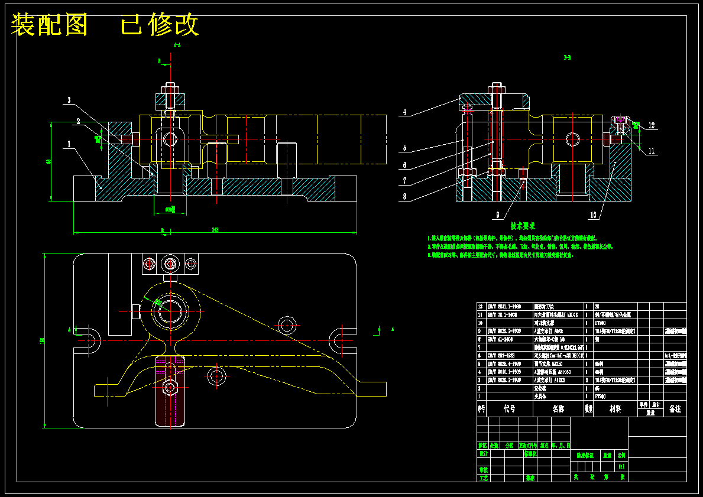Viewport: 703px width, 497px height.
Task: Select the first line of the green technical requirements
Action: (513, 238)
